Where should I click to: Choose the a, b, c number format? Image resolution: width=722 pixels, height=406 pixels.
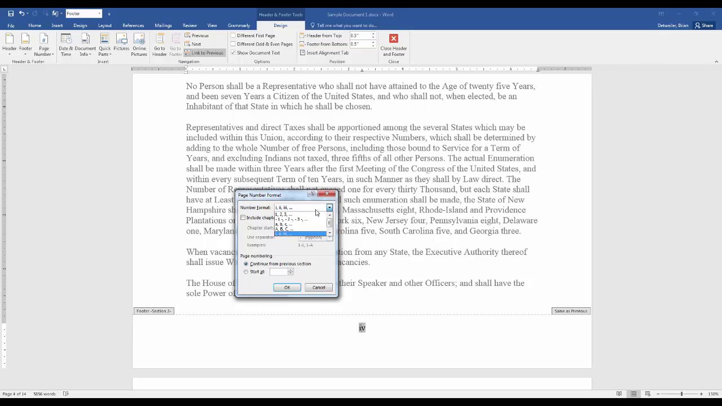(x=300, y=224)
